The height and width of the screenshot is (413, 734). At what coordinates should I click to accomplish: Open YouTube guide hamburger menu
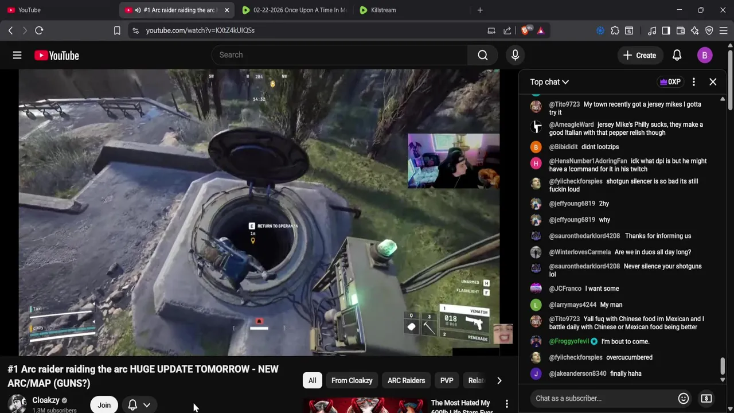pos(17,55)
